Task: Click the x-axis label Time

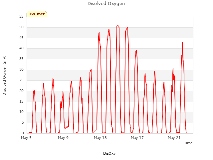Action: click(188, 143)
